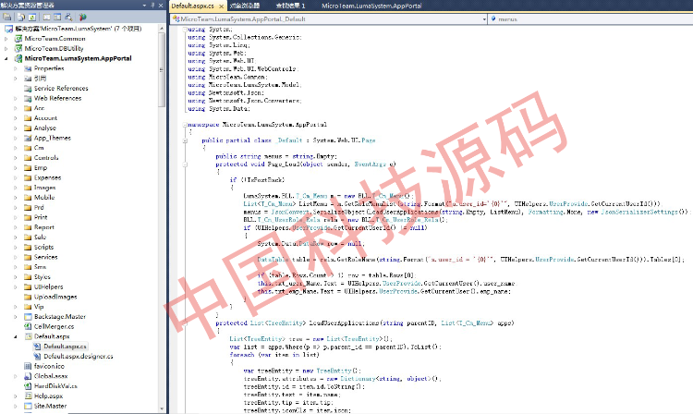Click the Properties folder icon in tree
693x414 pixels.
coord(28,68)
